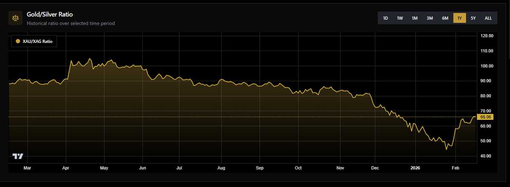This screenshot has height=187, width=510.
Task: Click the 50.00 y-axis label
Action: pos(487,141)
